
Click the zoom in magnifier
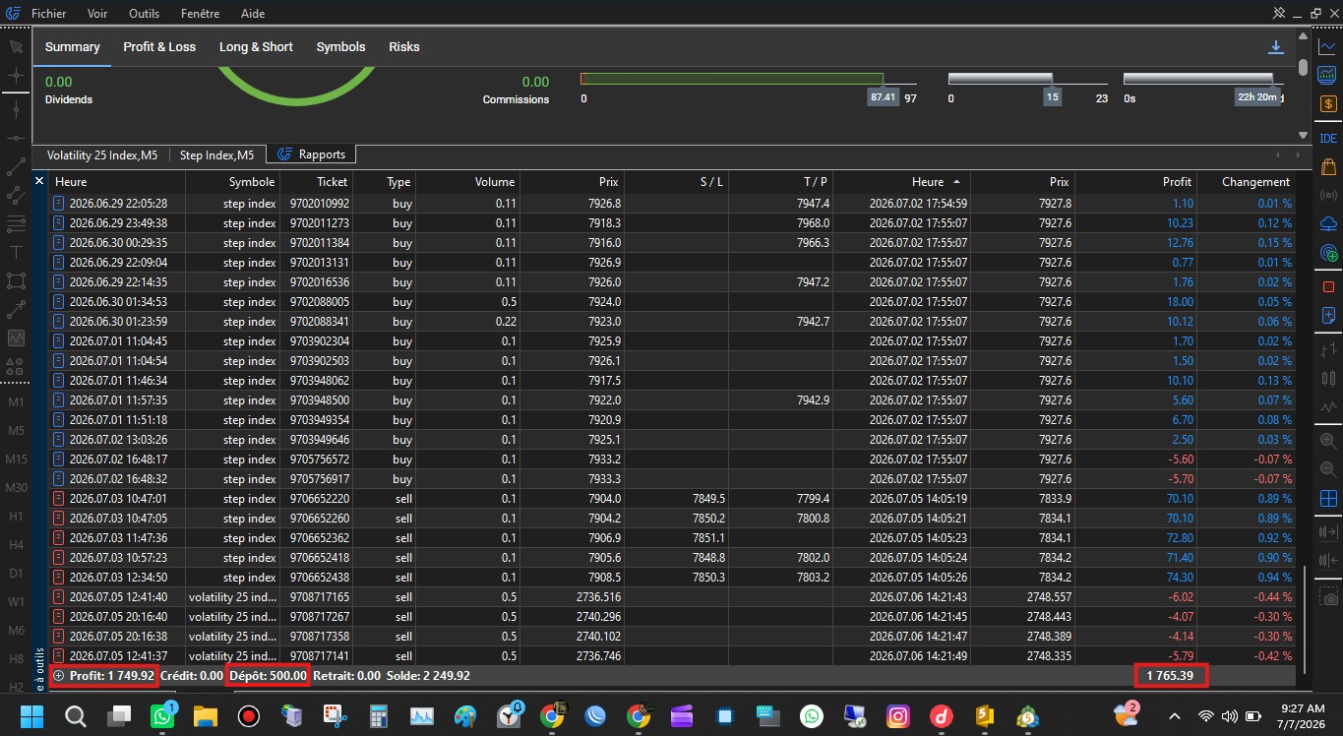[1328, 441]
